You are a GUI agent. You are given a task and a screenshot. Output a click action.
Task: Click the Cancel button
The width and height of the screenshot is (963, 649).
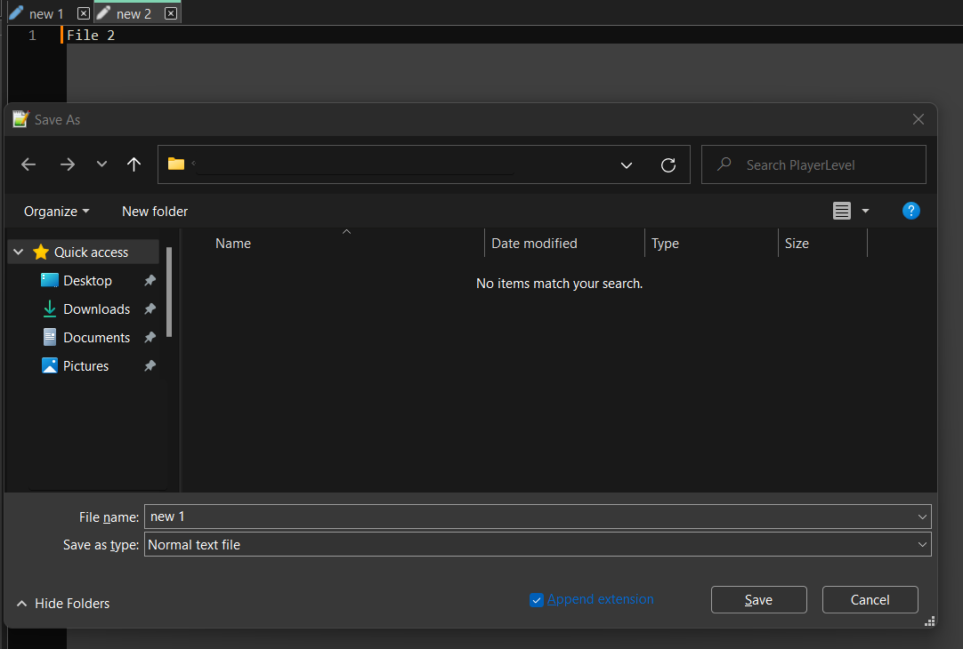click(x=870, y=600)
